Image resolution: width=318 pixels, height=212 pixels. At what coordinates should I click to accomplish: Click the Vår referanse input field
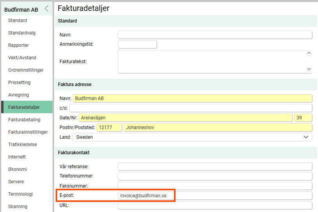[x=215, y=167]
